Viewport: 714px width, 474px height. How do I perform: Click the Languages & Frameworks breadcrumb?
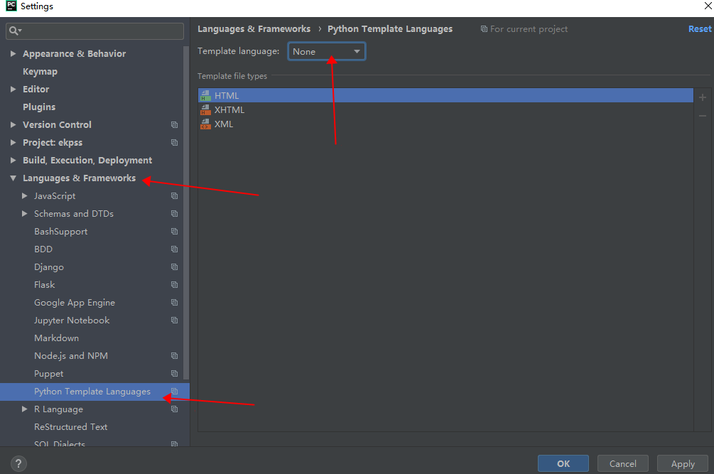[254, 28]
